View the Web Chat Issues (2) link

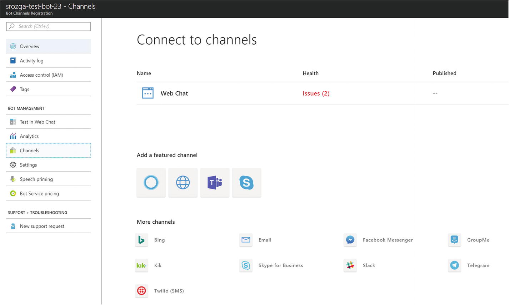pyautogui.click(x=316, y=93)
